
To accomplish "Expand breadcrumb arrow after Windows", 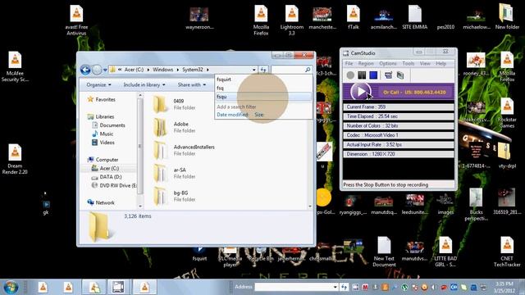I will pos(178,70).
